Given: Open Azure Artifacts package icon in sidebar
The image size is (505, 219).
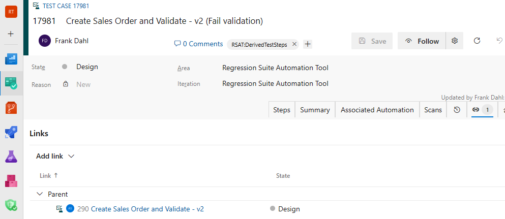Looking at the screenshot, I should click(11, 181).
